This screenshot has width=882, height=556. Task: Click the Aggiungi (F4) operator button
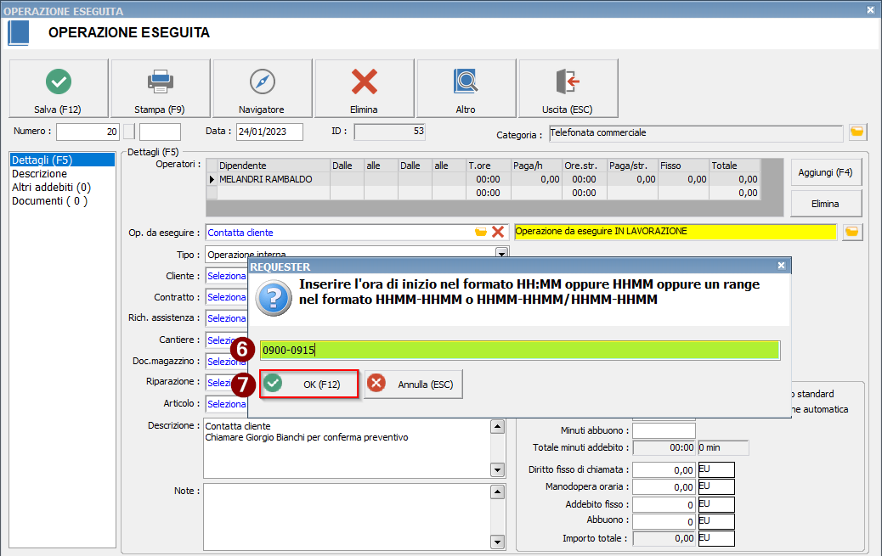(x=825, y=172)
